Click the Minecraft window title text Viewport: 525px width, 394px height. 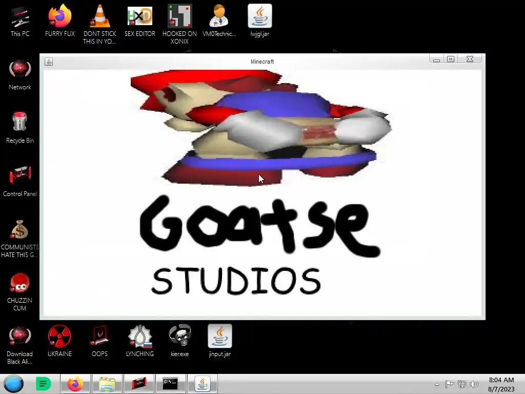click(262, 62)
